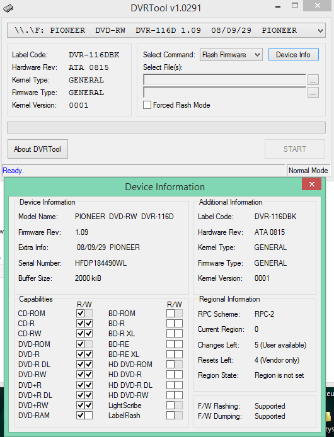Minimize the DVRTool window
The height and width of the screenshot is (437, 334).
click(278, 7)
